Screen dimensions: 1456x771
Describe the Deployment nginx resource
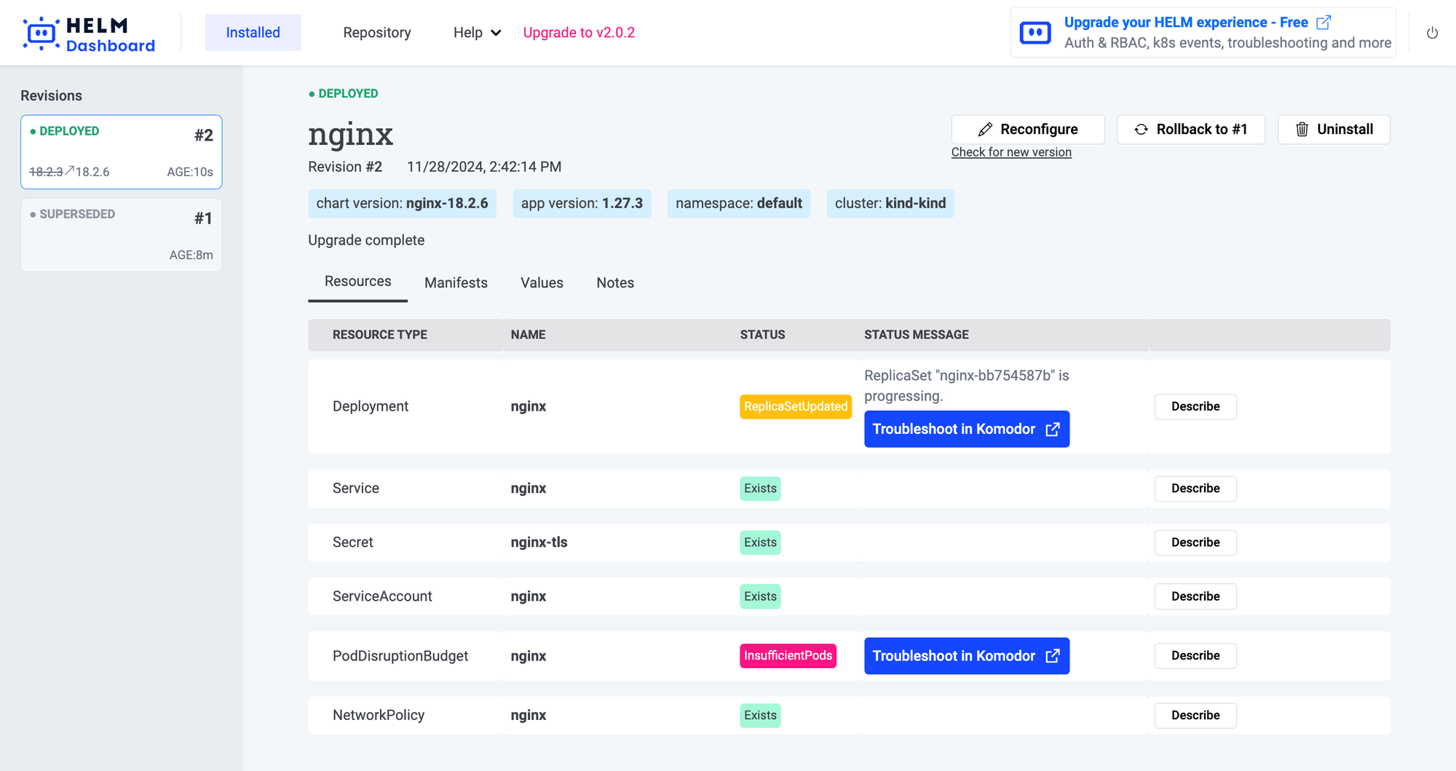[x=1195, y=406]
